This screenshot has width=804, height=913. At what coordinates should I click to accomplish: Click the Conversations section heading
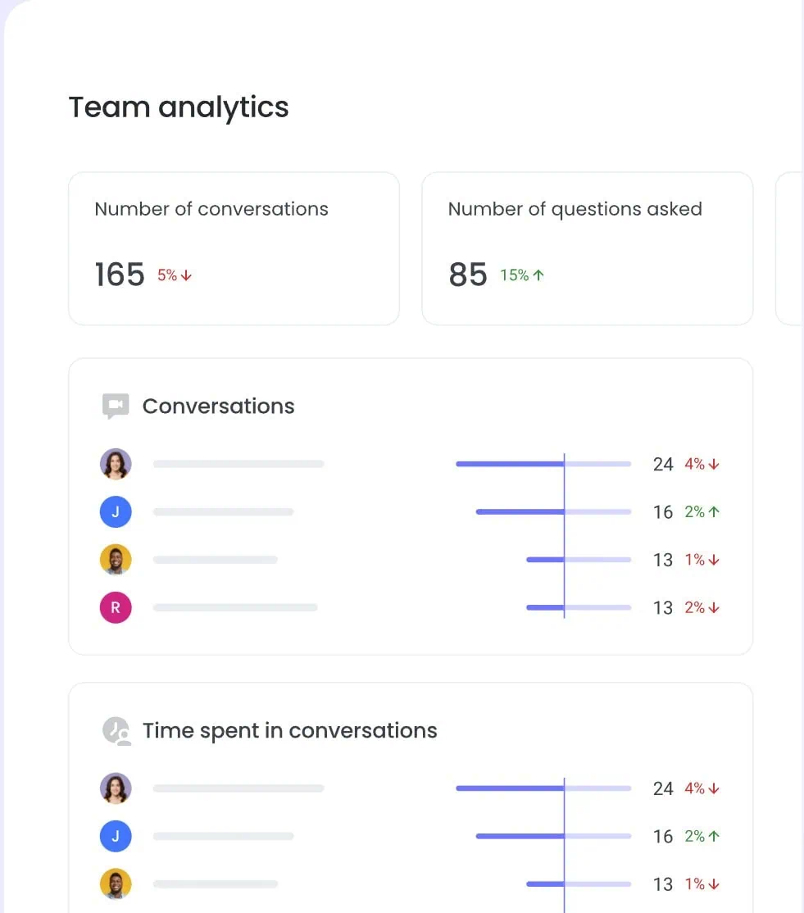[x=218, y=406]
